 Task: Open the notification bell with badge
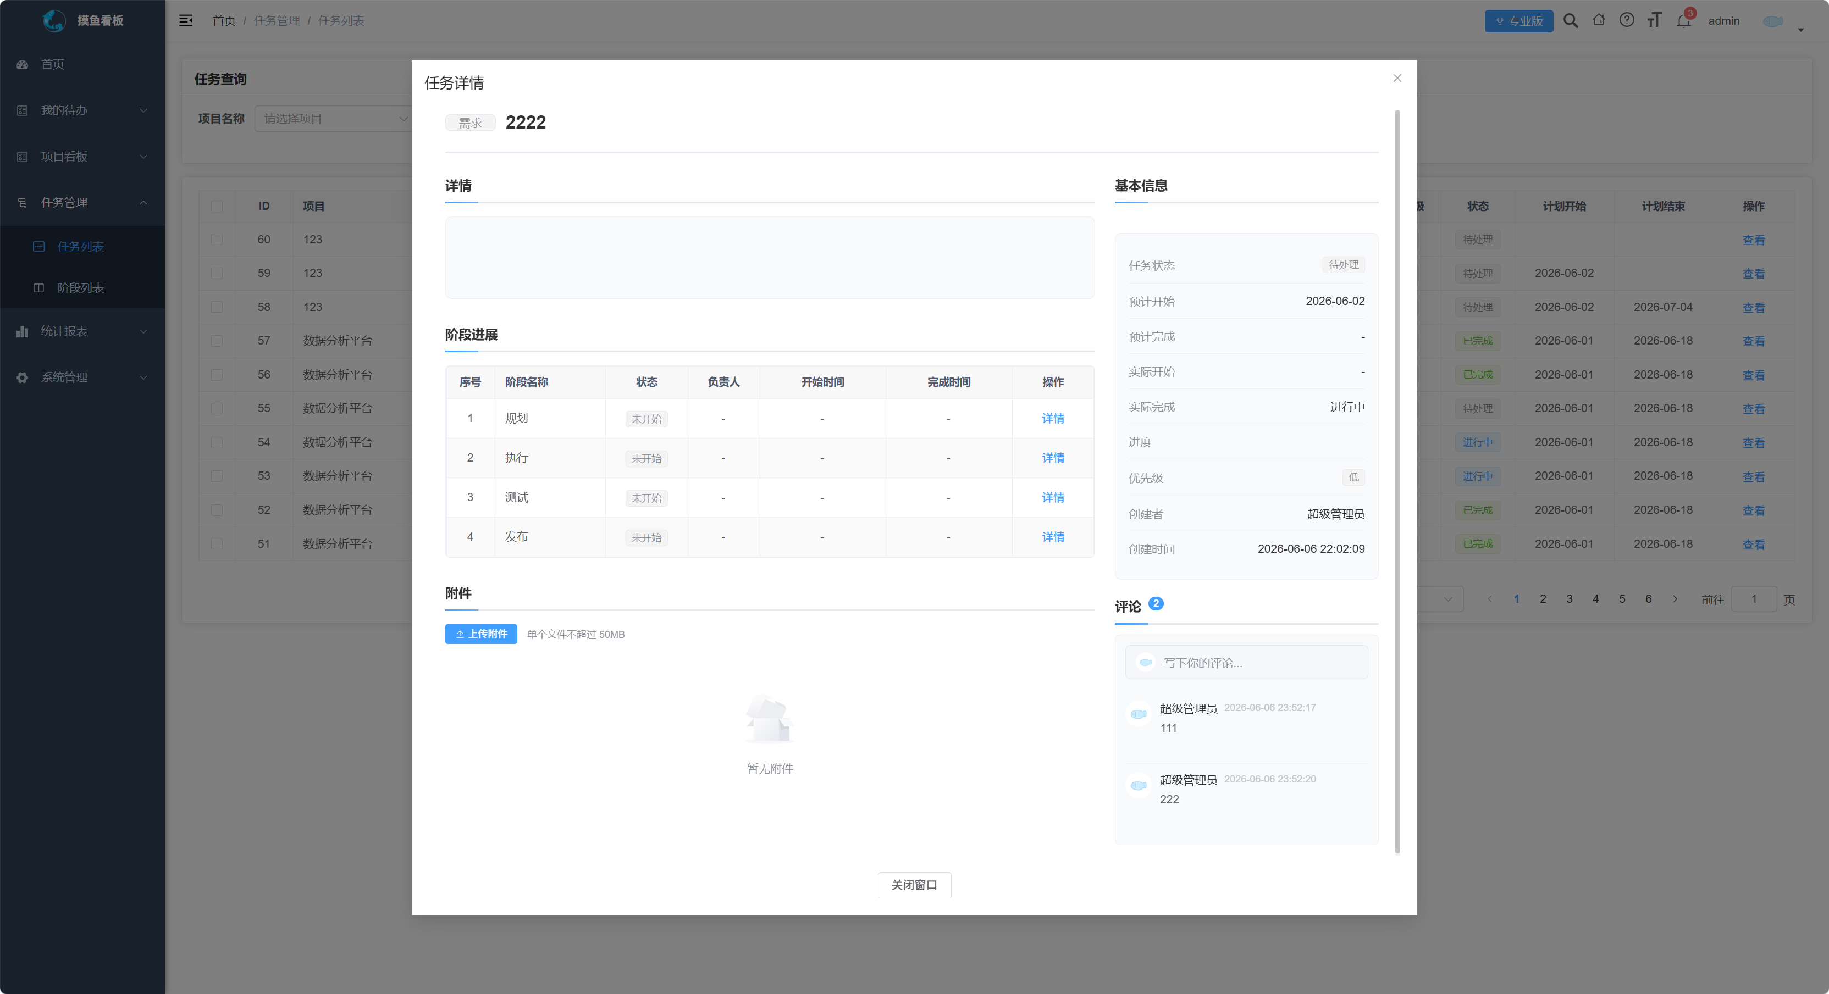click(x=1683, y=20)
